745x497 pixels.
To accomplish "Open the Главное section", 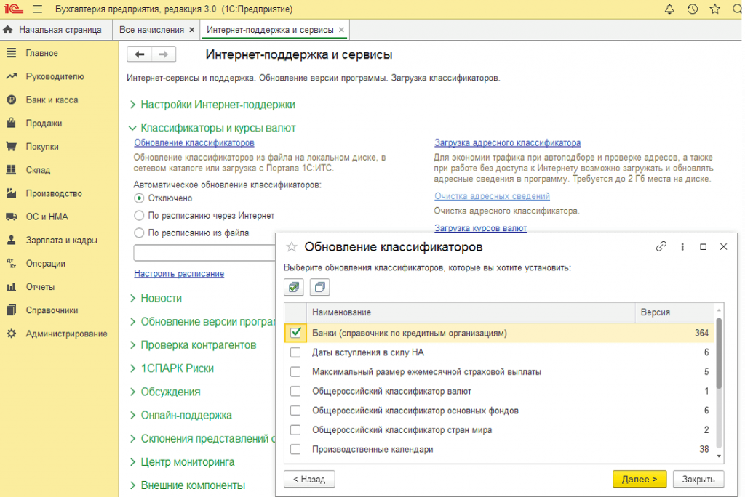I will point(41,53).
